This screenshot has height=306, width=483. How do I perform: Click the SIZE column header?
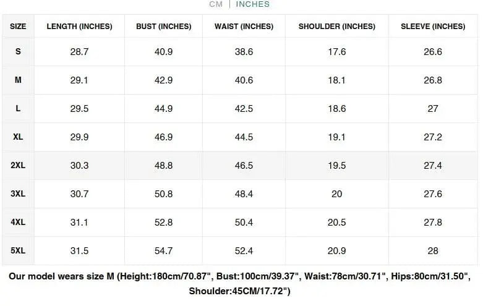[18, 27]
